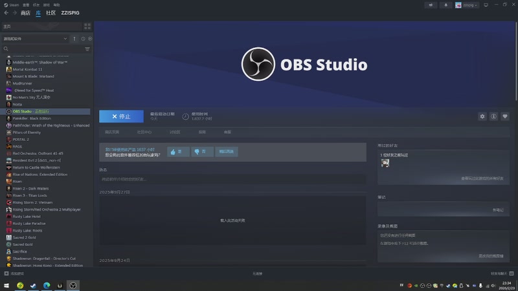Select Need for Speed Heat in the list

(34, 91)
